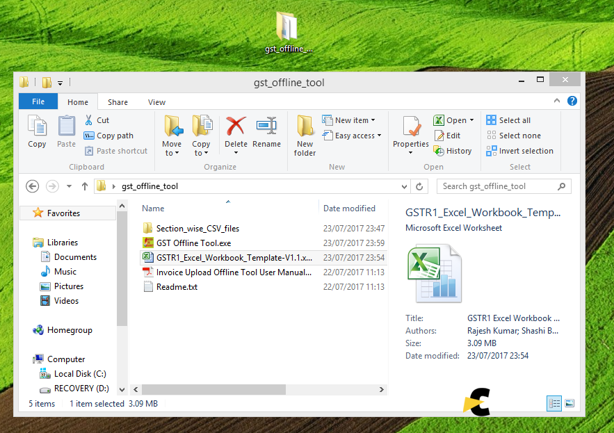614x433 pixels.
Task: Switch to Large icons view layout
Action: click(x=569, y=403)
